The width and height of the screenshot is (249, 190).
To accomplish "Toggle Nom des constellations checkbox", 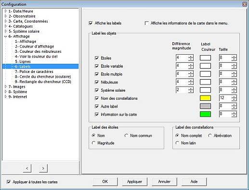I will tap(97, 98).
